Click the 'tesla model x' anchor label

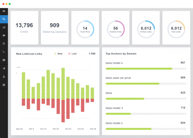pyautogui.click(x=114, y=123)
